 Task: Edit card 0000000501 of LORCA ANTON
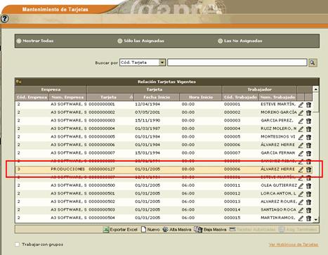(x=301, y=194)
